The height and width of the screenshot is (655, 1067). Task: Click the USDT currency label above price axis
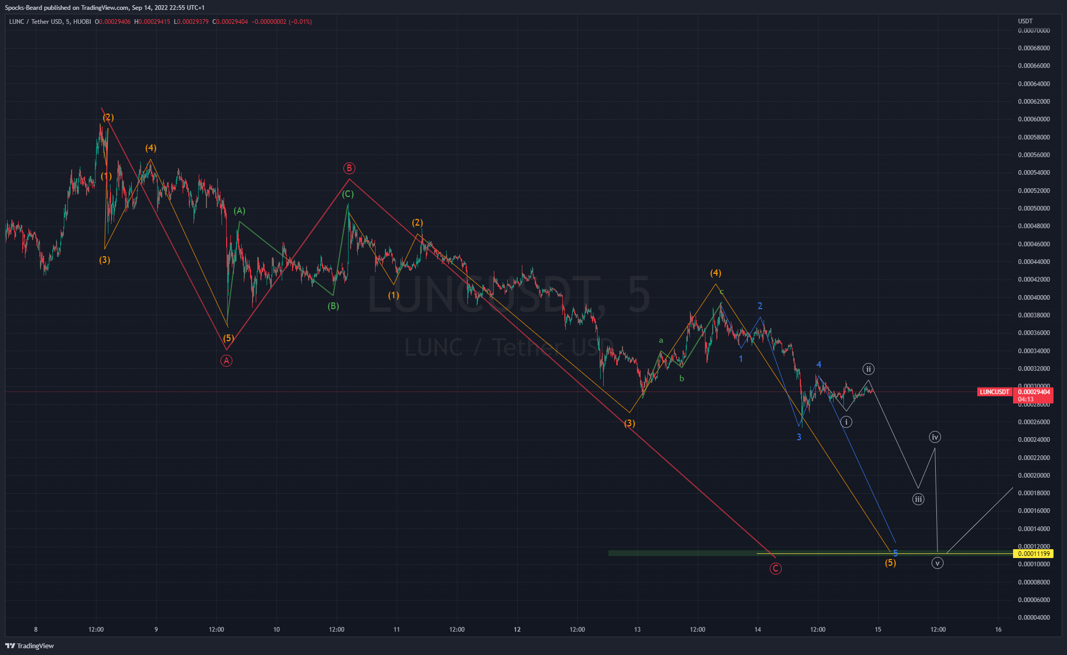tap(1025, 21)
